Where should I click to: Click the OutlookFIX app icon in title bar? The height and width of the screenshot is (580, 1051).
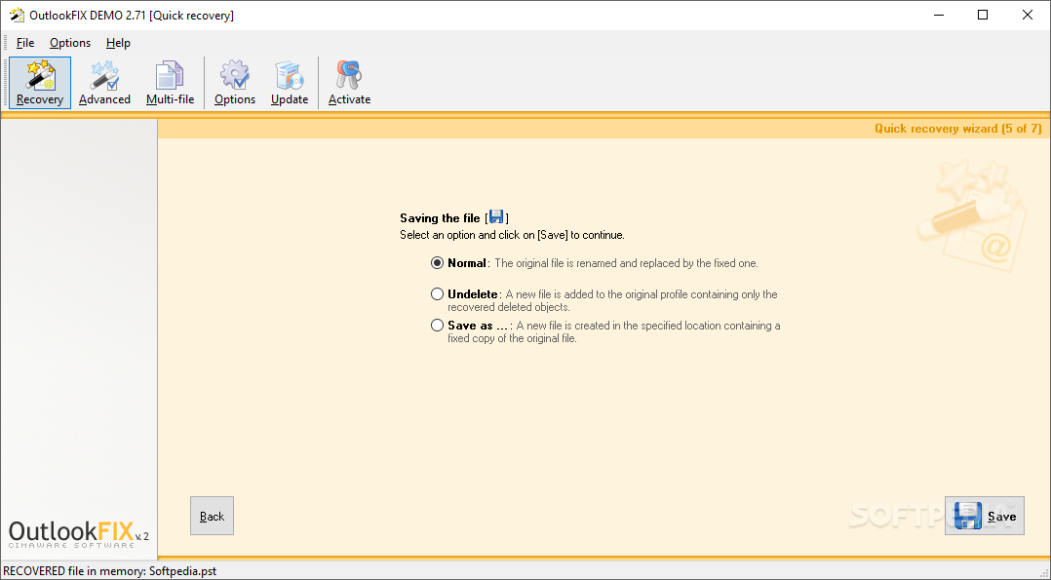(x=17, y=15)
